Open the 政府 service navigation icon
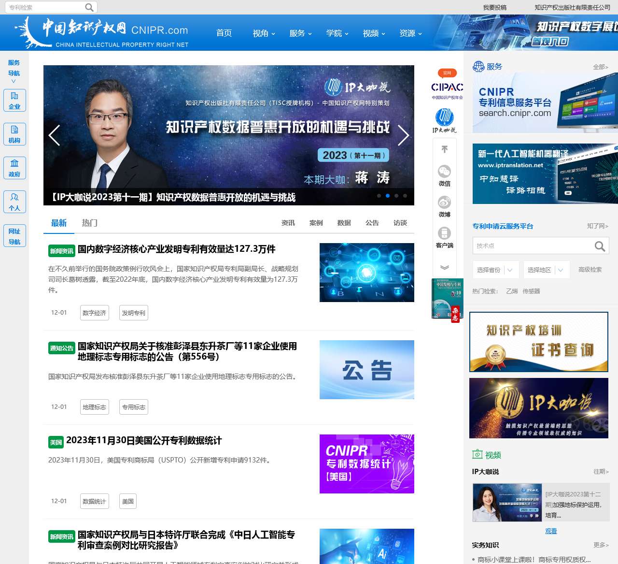The image size is (618, 564). [14, 168]
